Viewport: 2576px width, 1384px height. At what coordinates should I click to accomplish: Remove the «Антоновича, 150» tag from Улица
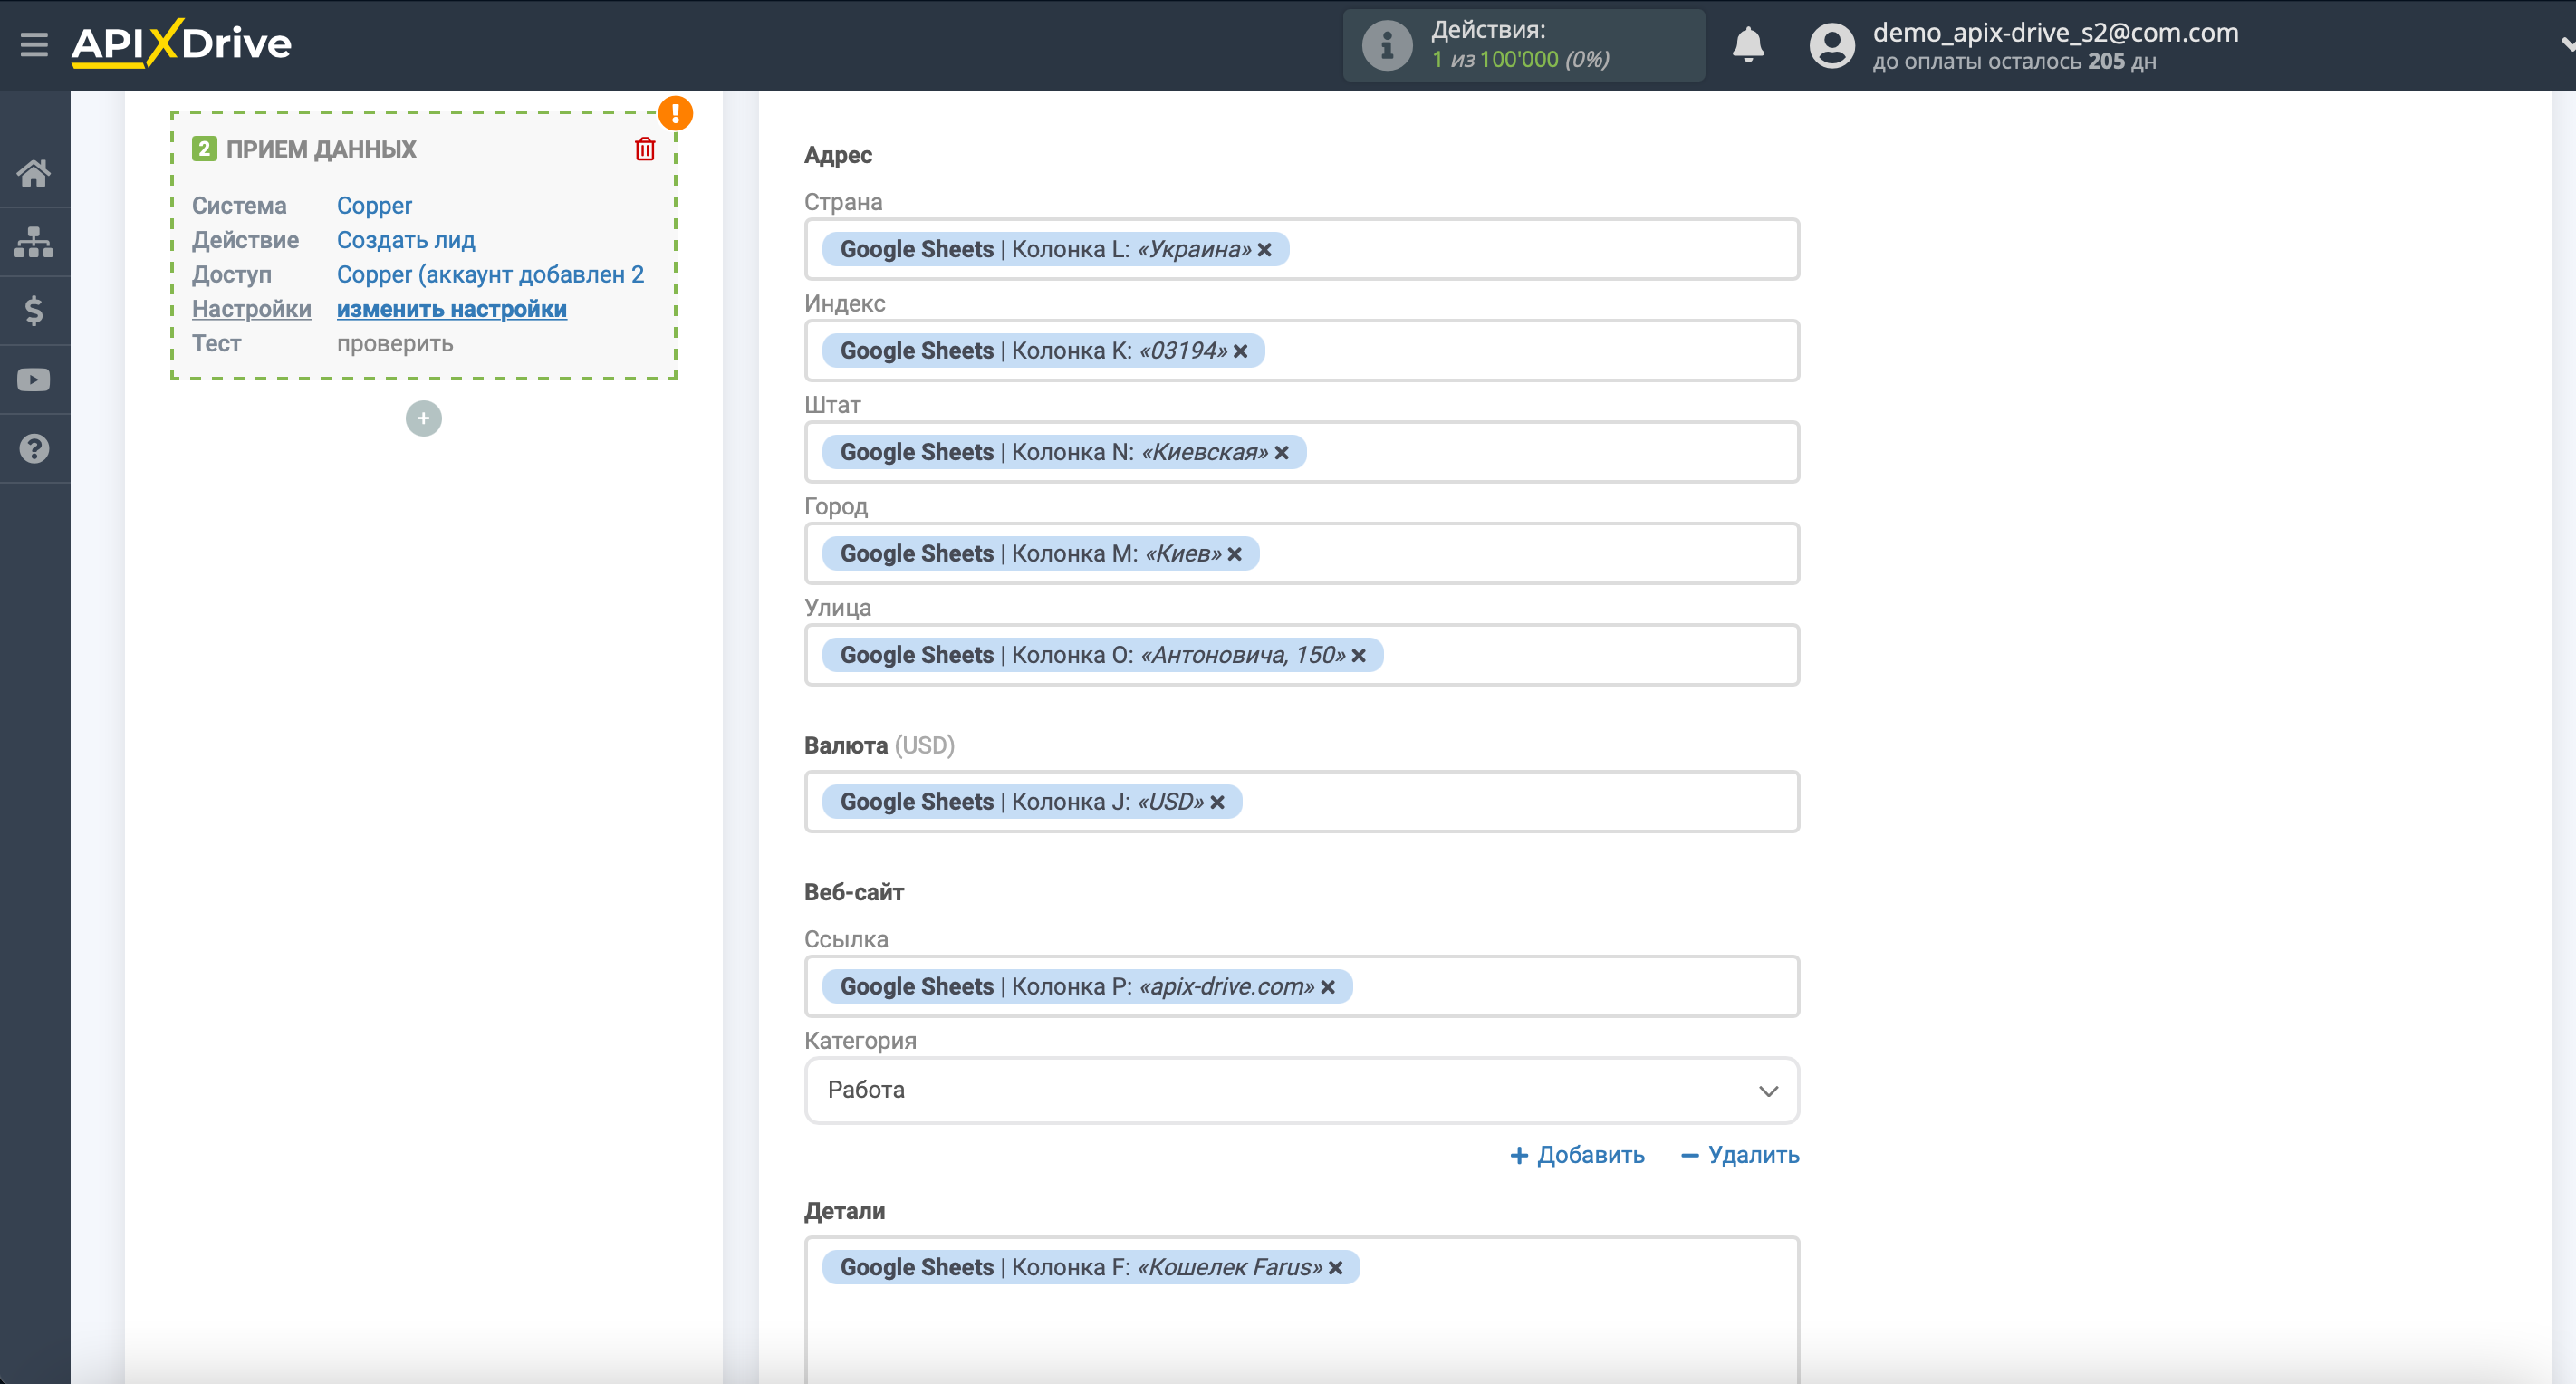click(x=1359, y=655)
